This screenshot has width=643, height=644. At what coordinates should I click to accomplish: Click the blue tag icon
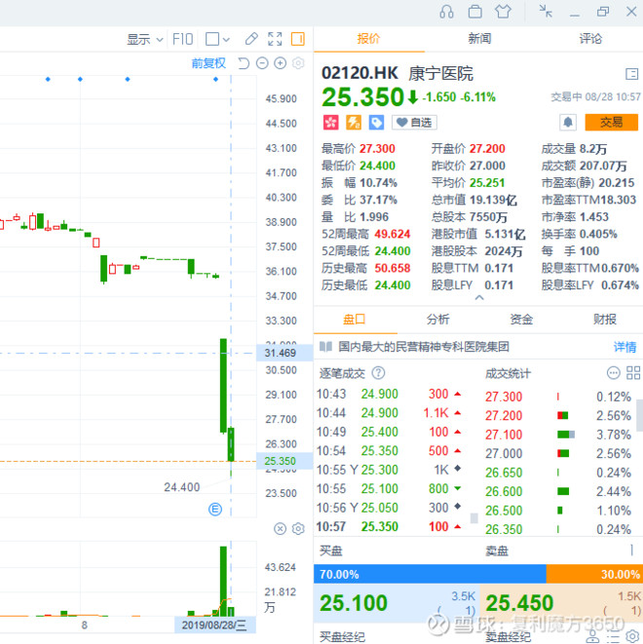coord(376,123)
